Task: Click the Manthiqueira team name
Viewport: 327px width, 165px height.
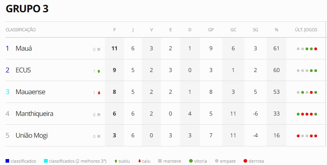Action: coord(34,114)
